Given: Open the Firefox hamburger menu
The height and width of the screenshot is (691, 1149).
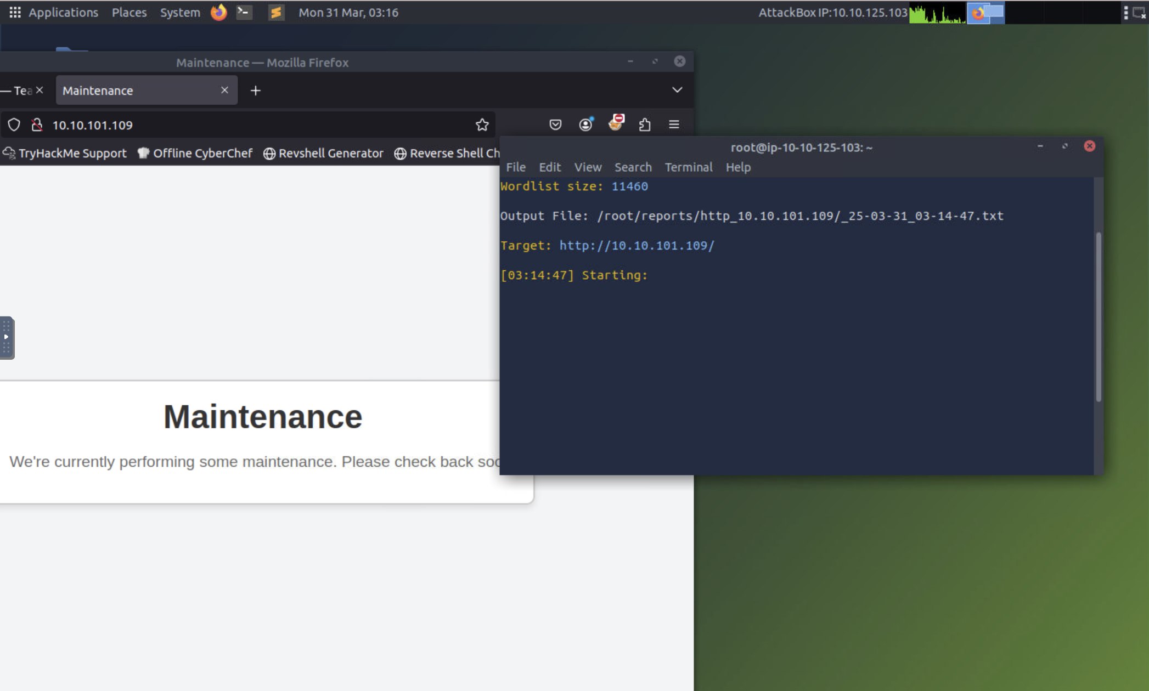Looking at the screenshot, I should (x=674, y=125).
